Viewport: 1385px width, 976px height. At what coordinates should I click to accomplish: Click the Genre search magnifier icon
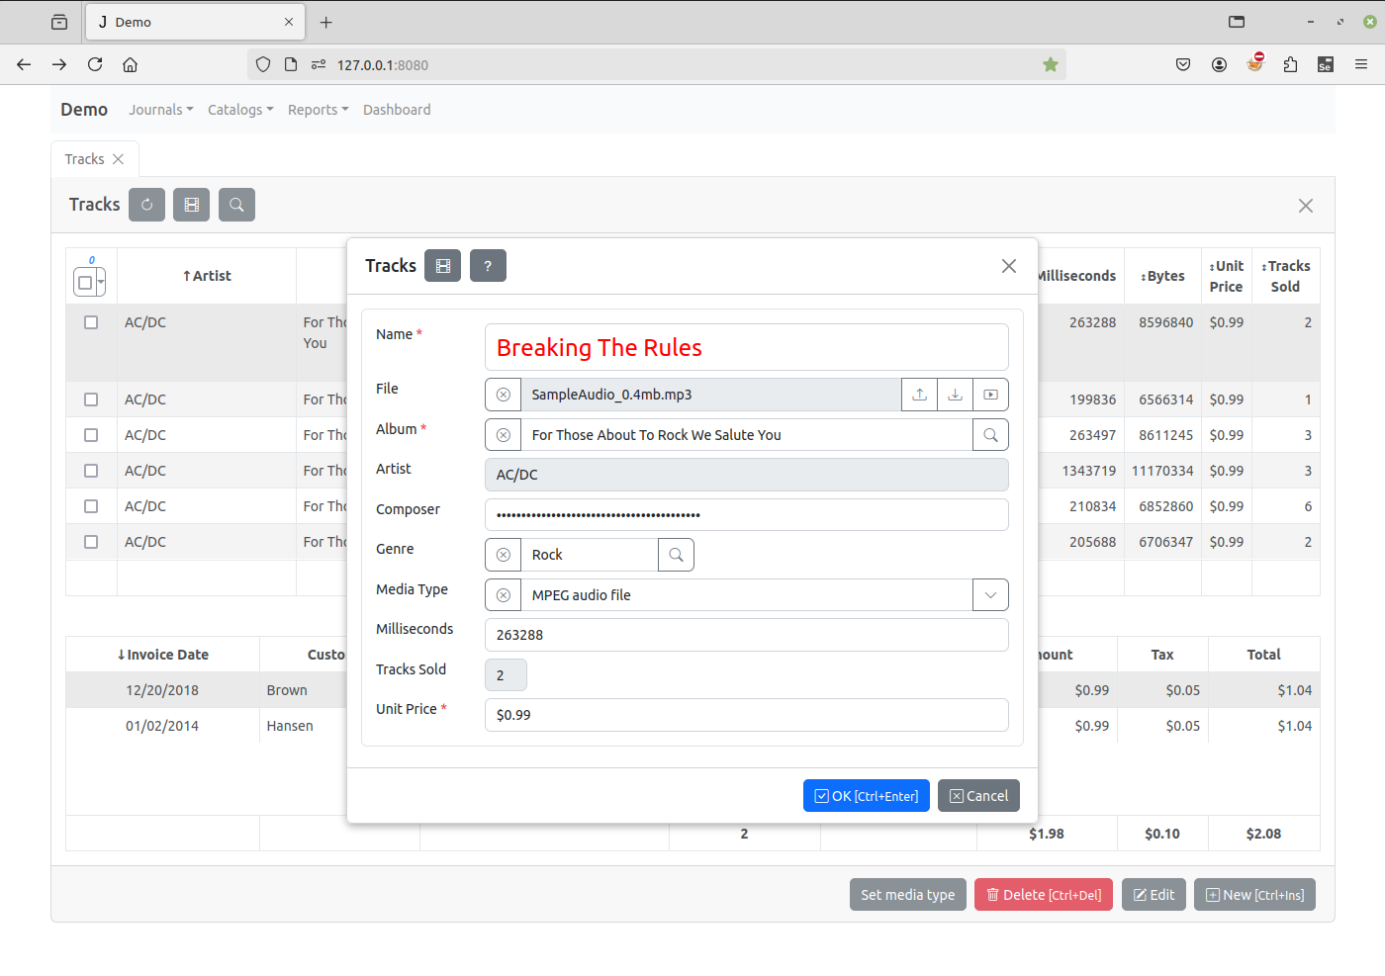coord(676,555)
